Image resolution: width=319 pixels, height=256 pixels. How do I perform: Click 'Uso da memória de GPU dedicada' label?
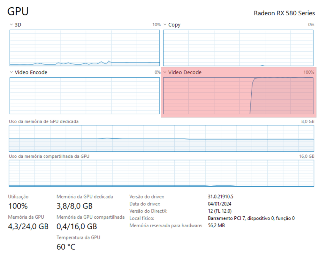pyautogui.click(x=43, y=121)
